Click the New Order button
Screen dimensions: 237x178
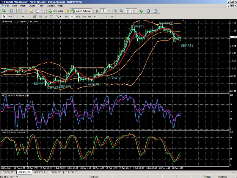(x=56, y=11)
